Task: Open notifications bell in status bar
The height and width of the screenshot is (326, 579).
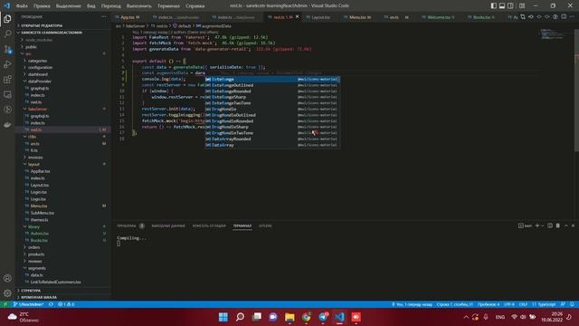Action: [x=572, y=304]
